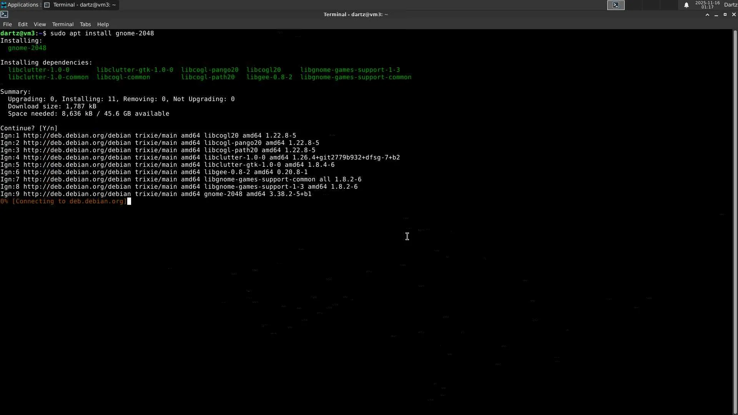Switch to the second workspace in pager

point(634,5)
